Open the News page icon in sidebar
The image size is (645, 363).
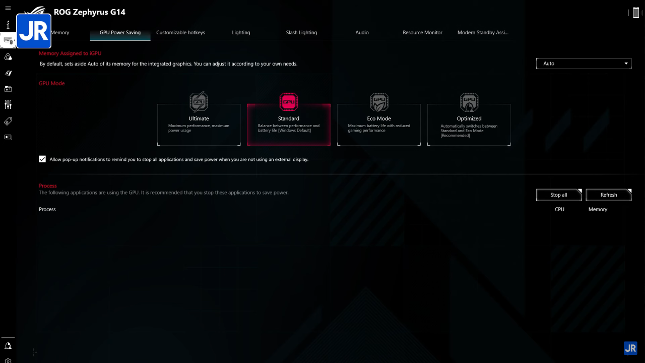[x=8, y=137]
